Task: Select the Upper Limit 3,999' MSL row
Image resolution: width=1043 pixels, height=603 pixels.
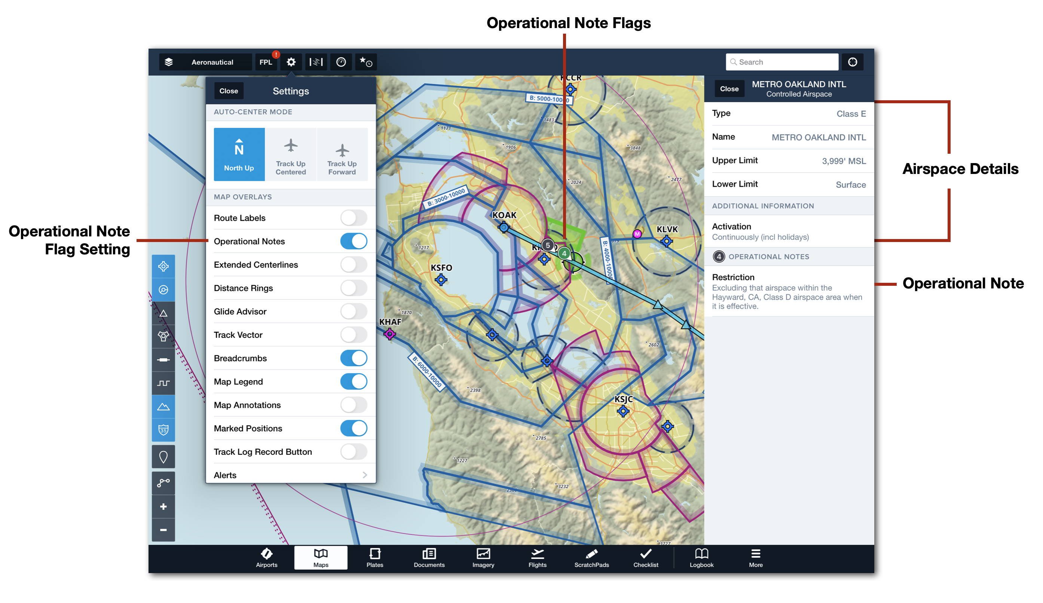Action: click(789, 161)
